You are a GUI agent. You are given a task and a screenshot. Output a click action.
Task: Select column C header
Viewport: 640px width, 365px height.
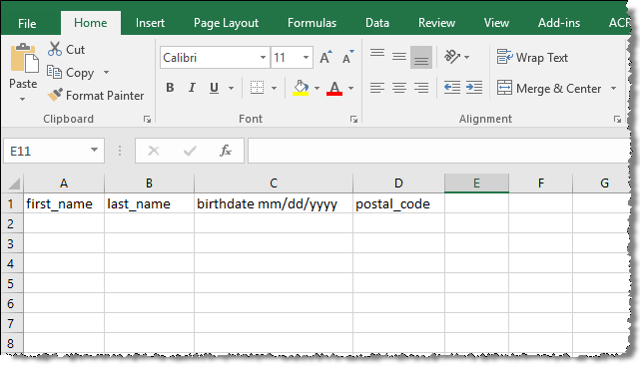coord(274,183)
